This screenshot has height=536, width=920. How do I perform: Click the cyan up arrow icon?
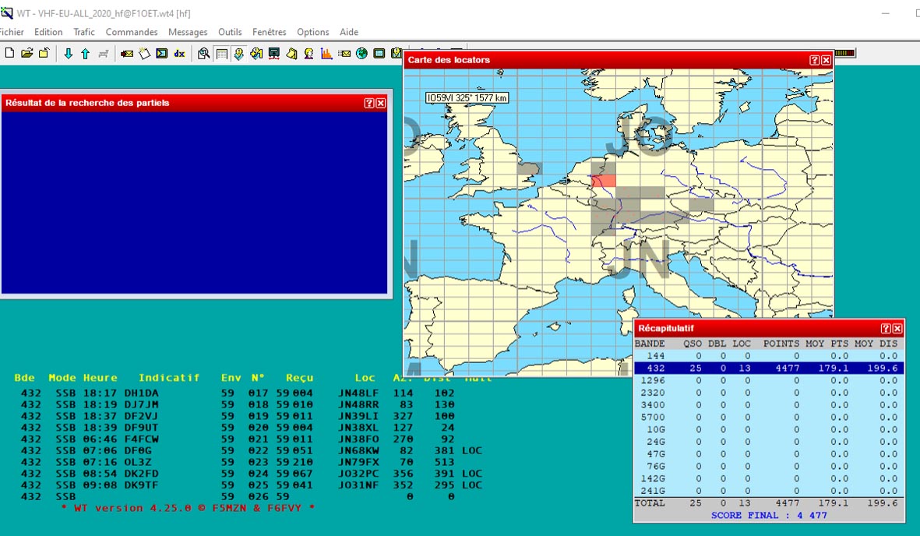(85, 54)
